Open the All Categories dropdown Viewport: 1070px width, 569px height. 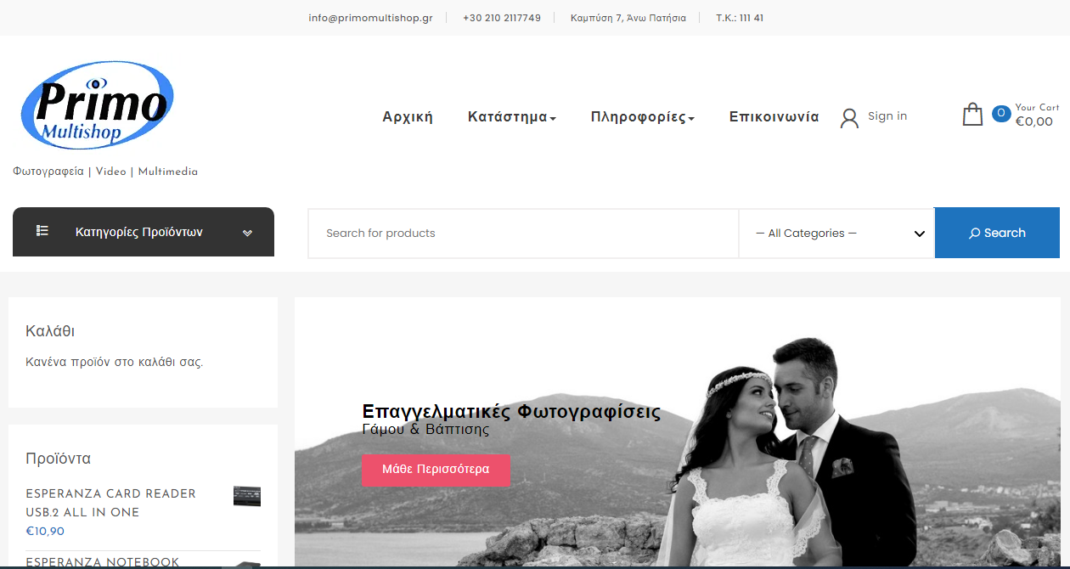[836, 234]
